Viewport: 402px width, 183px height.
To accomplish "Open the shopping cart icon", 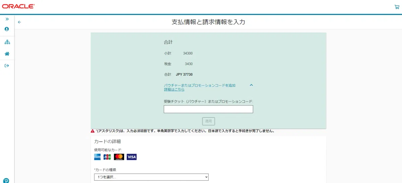I will (397, 7).
